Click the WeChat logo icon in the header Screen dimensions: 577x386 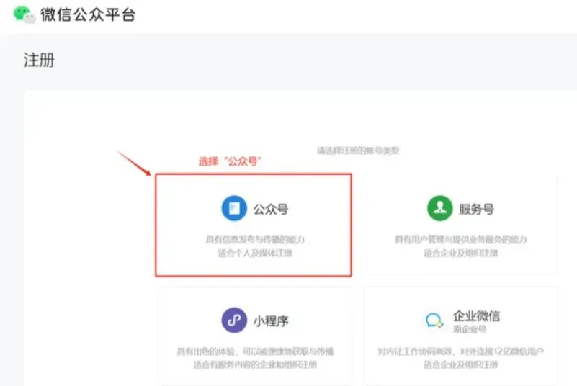(24, 14)
